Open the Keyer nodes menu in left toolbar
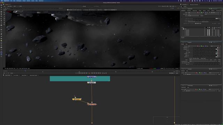 tap(1, 18)
